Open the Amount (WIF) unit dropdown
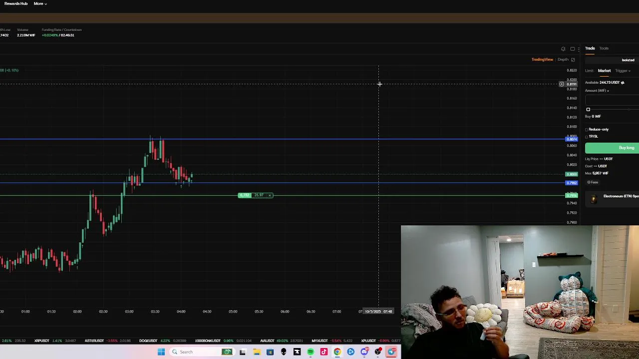The image size is (639, 359). pyautogui.click(x=597, y=91)
